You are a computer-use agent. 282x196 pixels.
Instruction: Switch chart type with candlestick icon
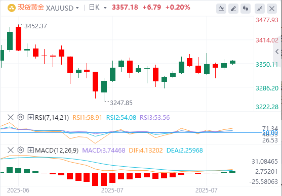point(246,9)
